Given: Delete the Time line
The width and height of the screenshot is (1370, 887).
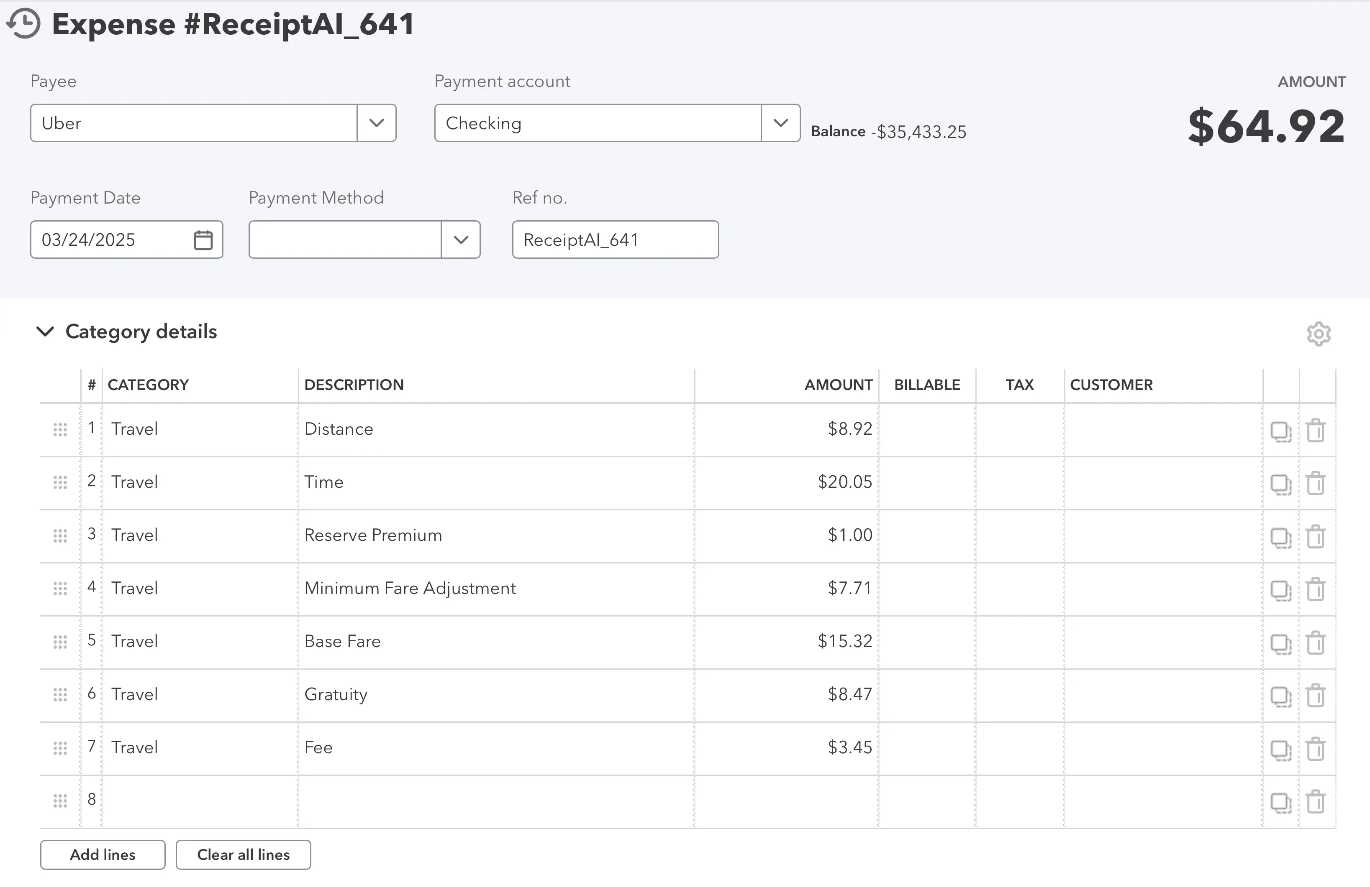Looking at the screenshot, I should (1316, 484).
